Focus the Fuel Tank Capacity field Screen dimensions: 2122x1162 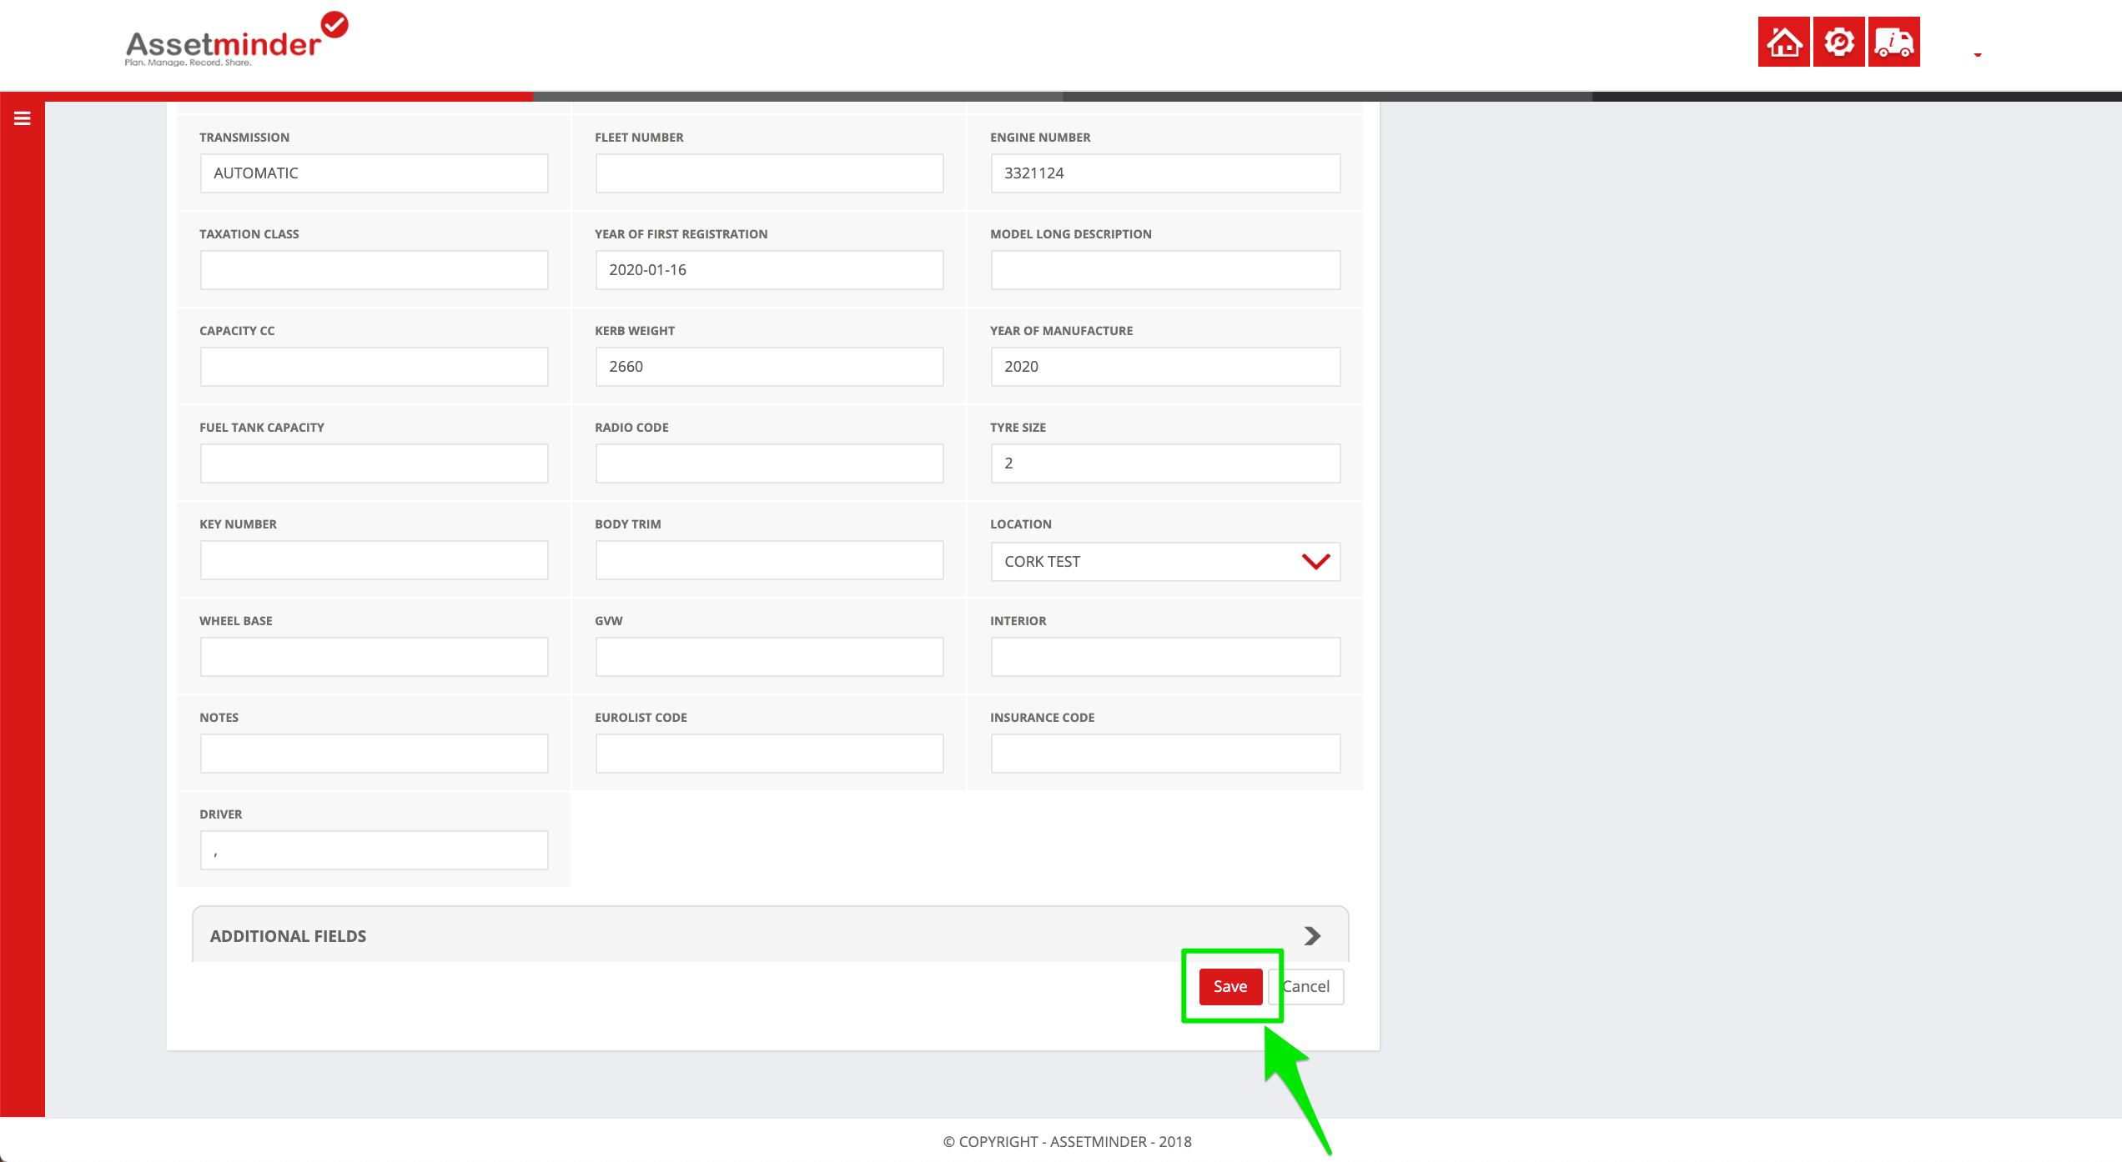coord(374,463)
